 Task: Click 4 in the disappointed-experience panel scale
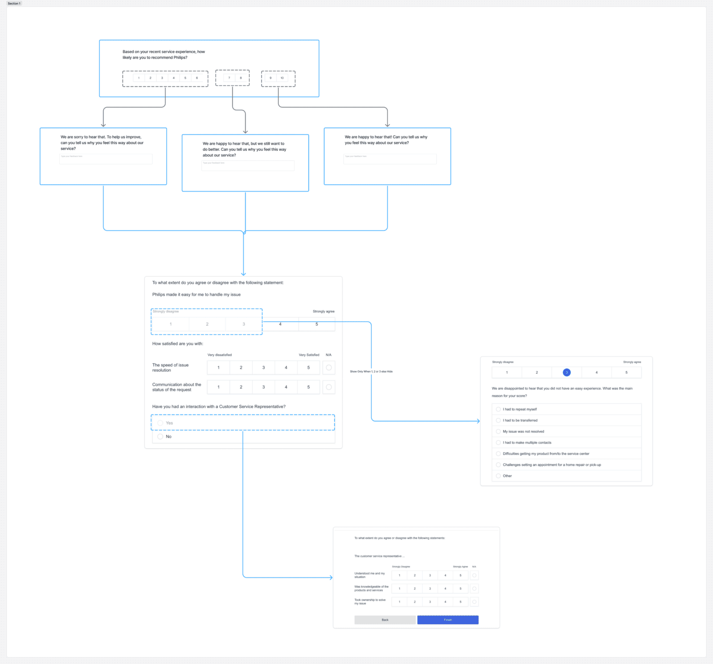596,372
